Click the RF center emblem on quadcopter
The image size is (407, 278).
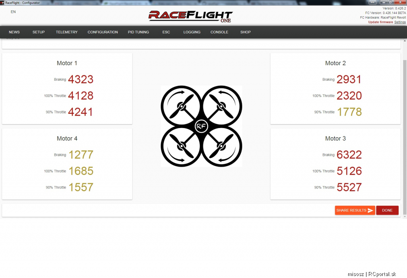pos(201,126)
